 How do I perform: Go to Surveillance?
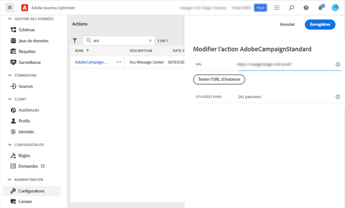[29, 62]
